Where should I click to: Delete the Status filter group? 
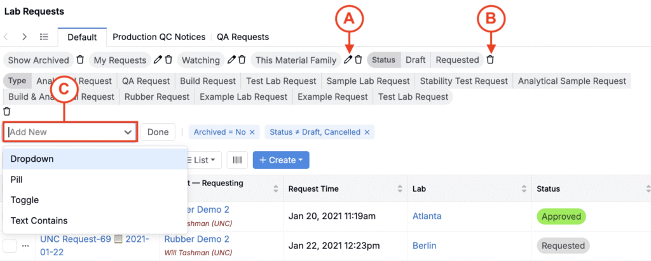[x=490, y=60]
